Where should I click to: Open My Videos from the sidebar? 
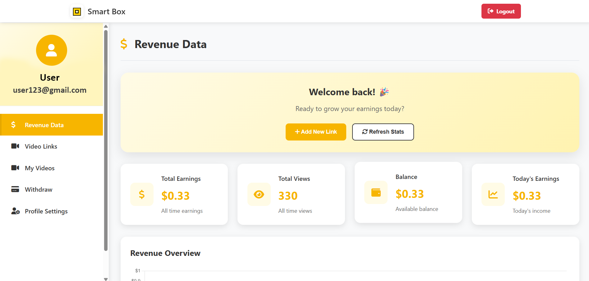coord(40,168)
